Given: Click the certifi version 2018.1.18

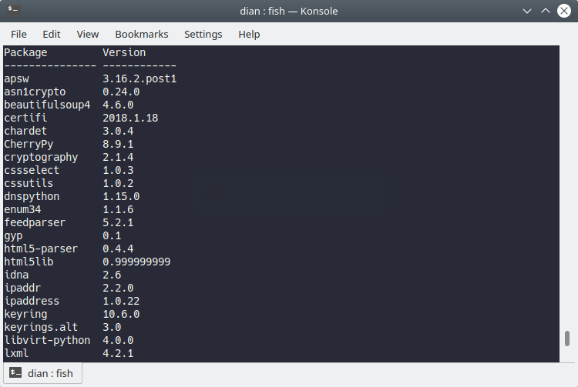Looking at the screenshot, I should click(x=130, y=118).
